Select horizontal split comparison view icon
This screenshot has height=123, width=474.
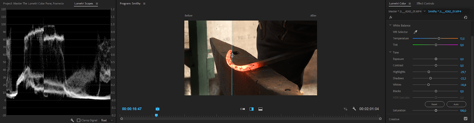point(260,109)
